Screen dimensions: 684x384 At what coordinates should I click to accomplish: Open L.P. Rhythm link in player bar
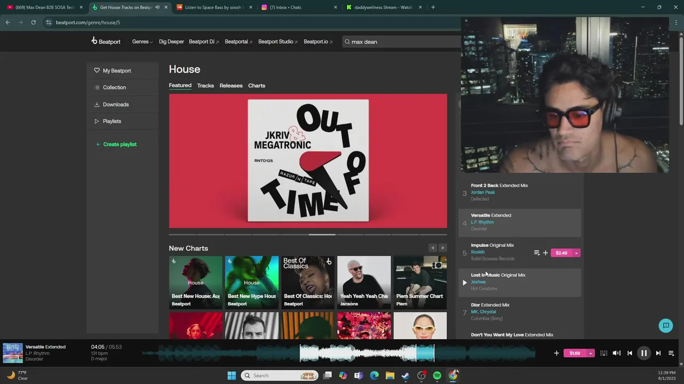pyautogui.click(x=37, y=353)
